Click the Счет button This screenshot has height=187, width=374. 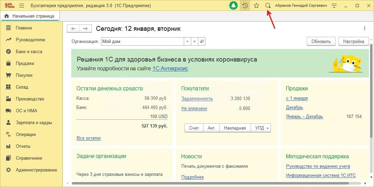tap(194, 128)
